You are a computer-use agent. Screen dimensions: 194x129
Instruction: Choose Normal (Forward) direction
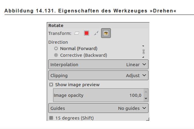point(56,49)
